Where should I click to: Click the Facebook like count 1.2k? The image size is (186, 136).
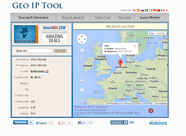90,123
